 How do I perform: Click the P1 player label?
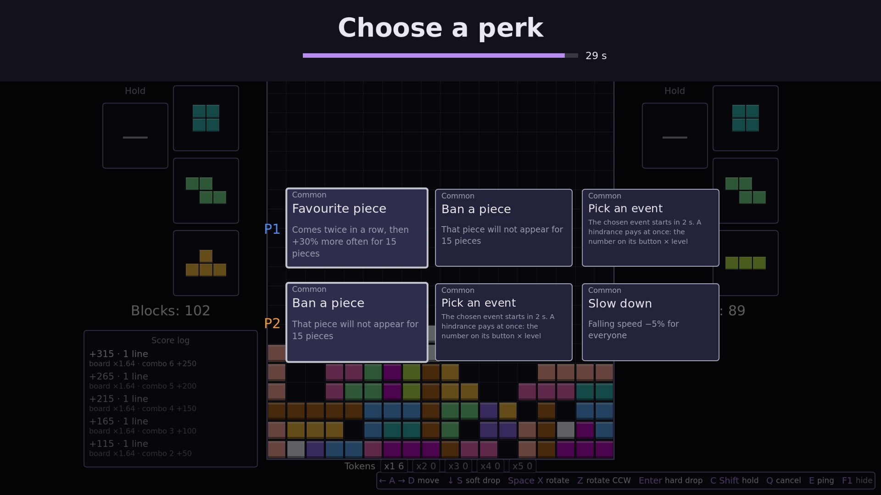[272, 229]
